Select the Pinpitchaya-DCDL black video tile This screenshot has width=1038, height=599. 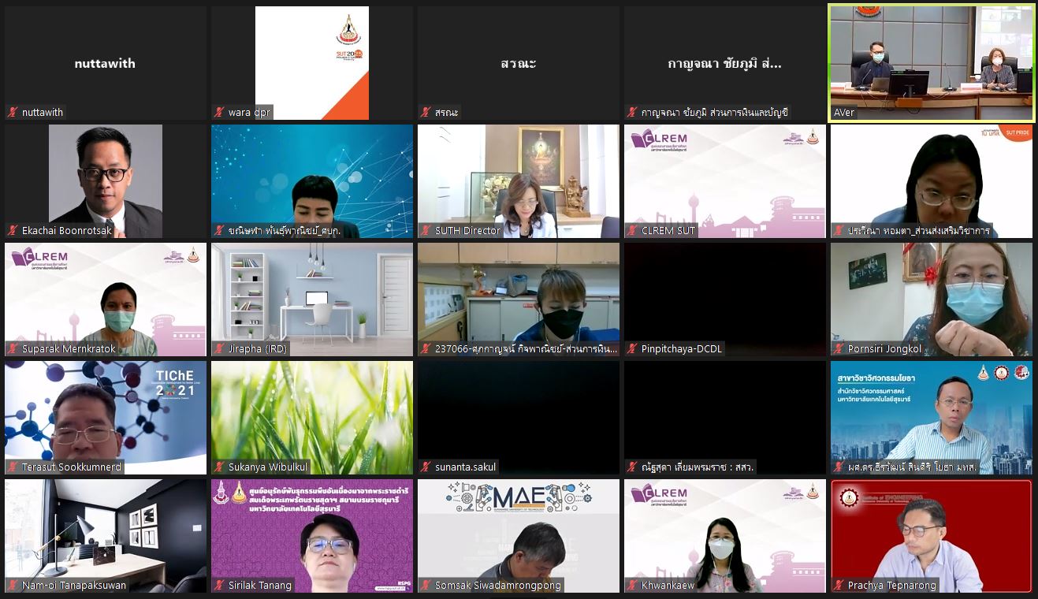tap(725, 299)
